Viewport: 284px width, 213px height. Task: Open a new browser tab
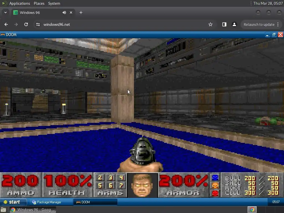point(81,12)
